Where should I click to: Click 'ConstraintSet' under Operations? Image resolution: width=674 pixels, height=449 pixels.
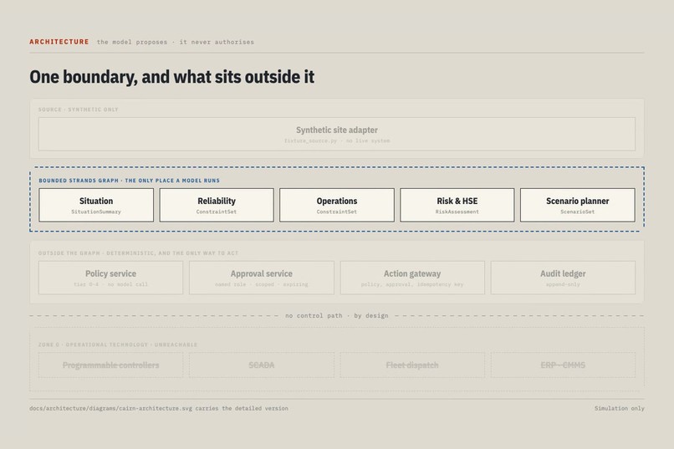[x=337, y=212]
